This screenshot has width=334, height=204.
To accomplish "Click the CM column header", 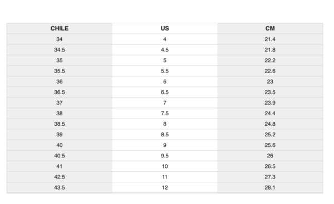I will [270, 28].
